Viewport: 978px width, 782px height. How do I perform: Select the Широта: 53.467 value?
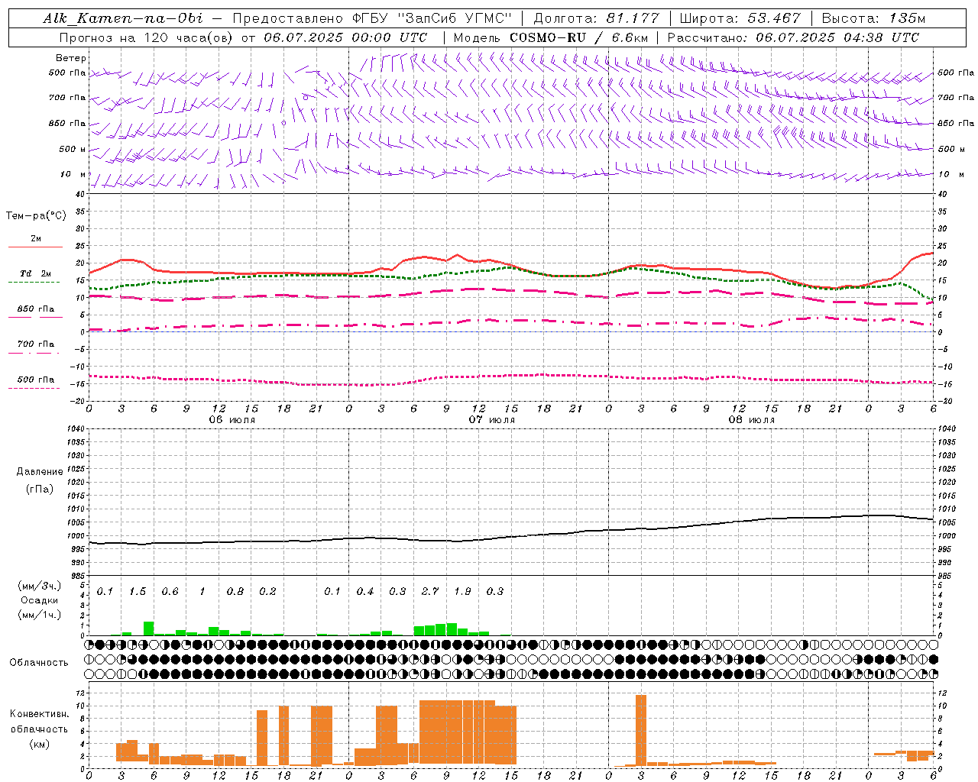(740, 18)
